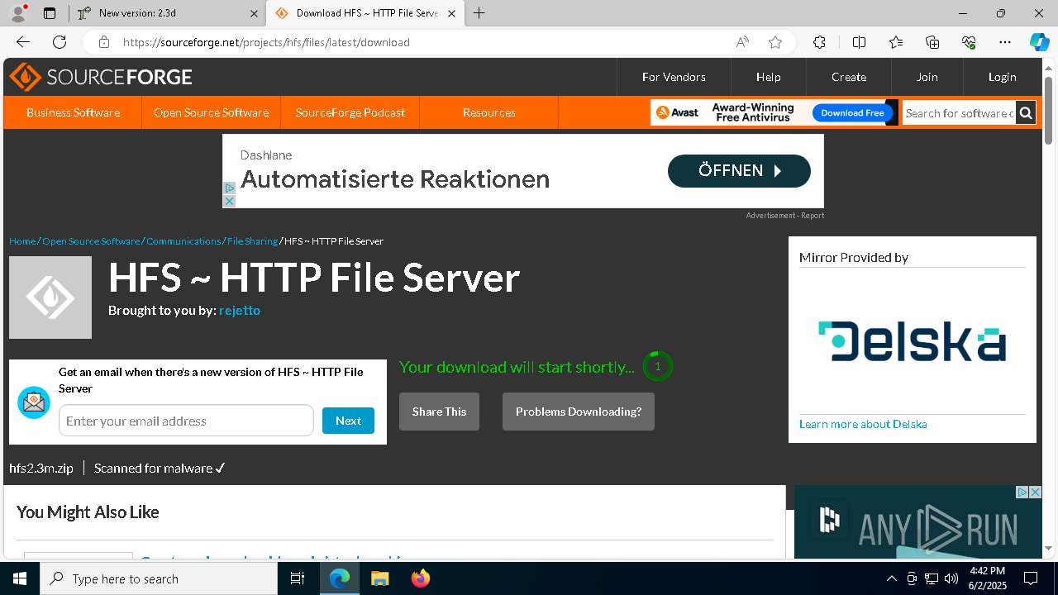1058x595 pixels.
Task: Close the 'New version: 2.3d' tab
Action: coord(254,13)
